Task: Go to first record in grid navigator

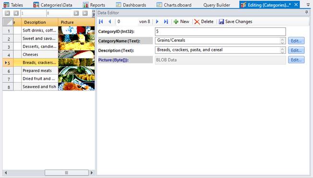Action: [7, 13]
